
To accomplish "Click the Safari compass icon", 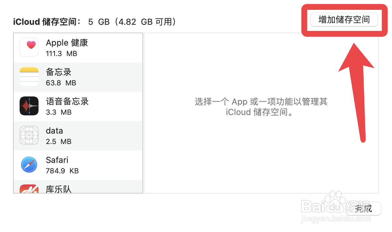I will point(29,165).
